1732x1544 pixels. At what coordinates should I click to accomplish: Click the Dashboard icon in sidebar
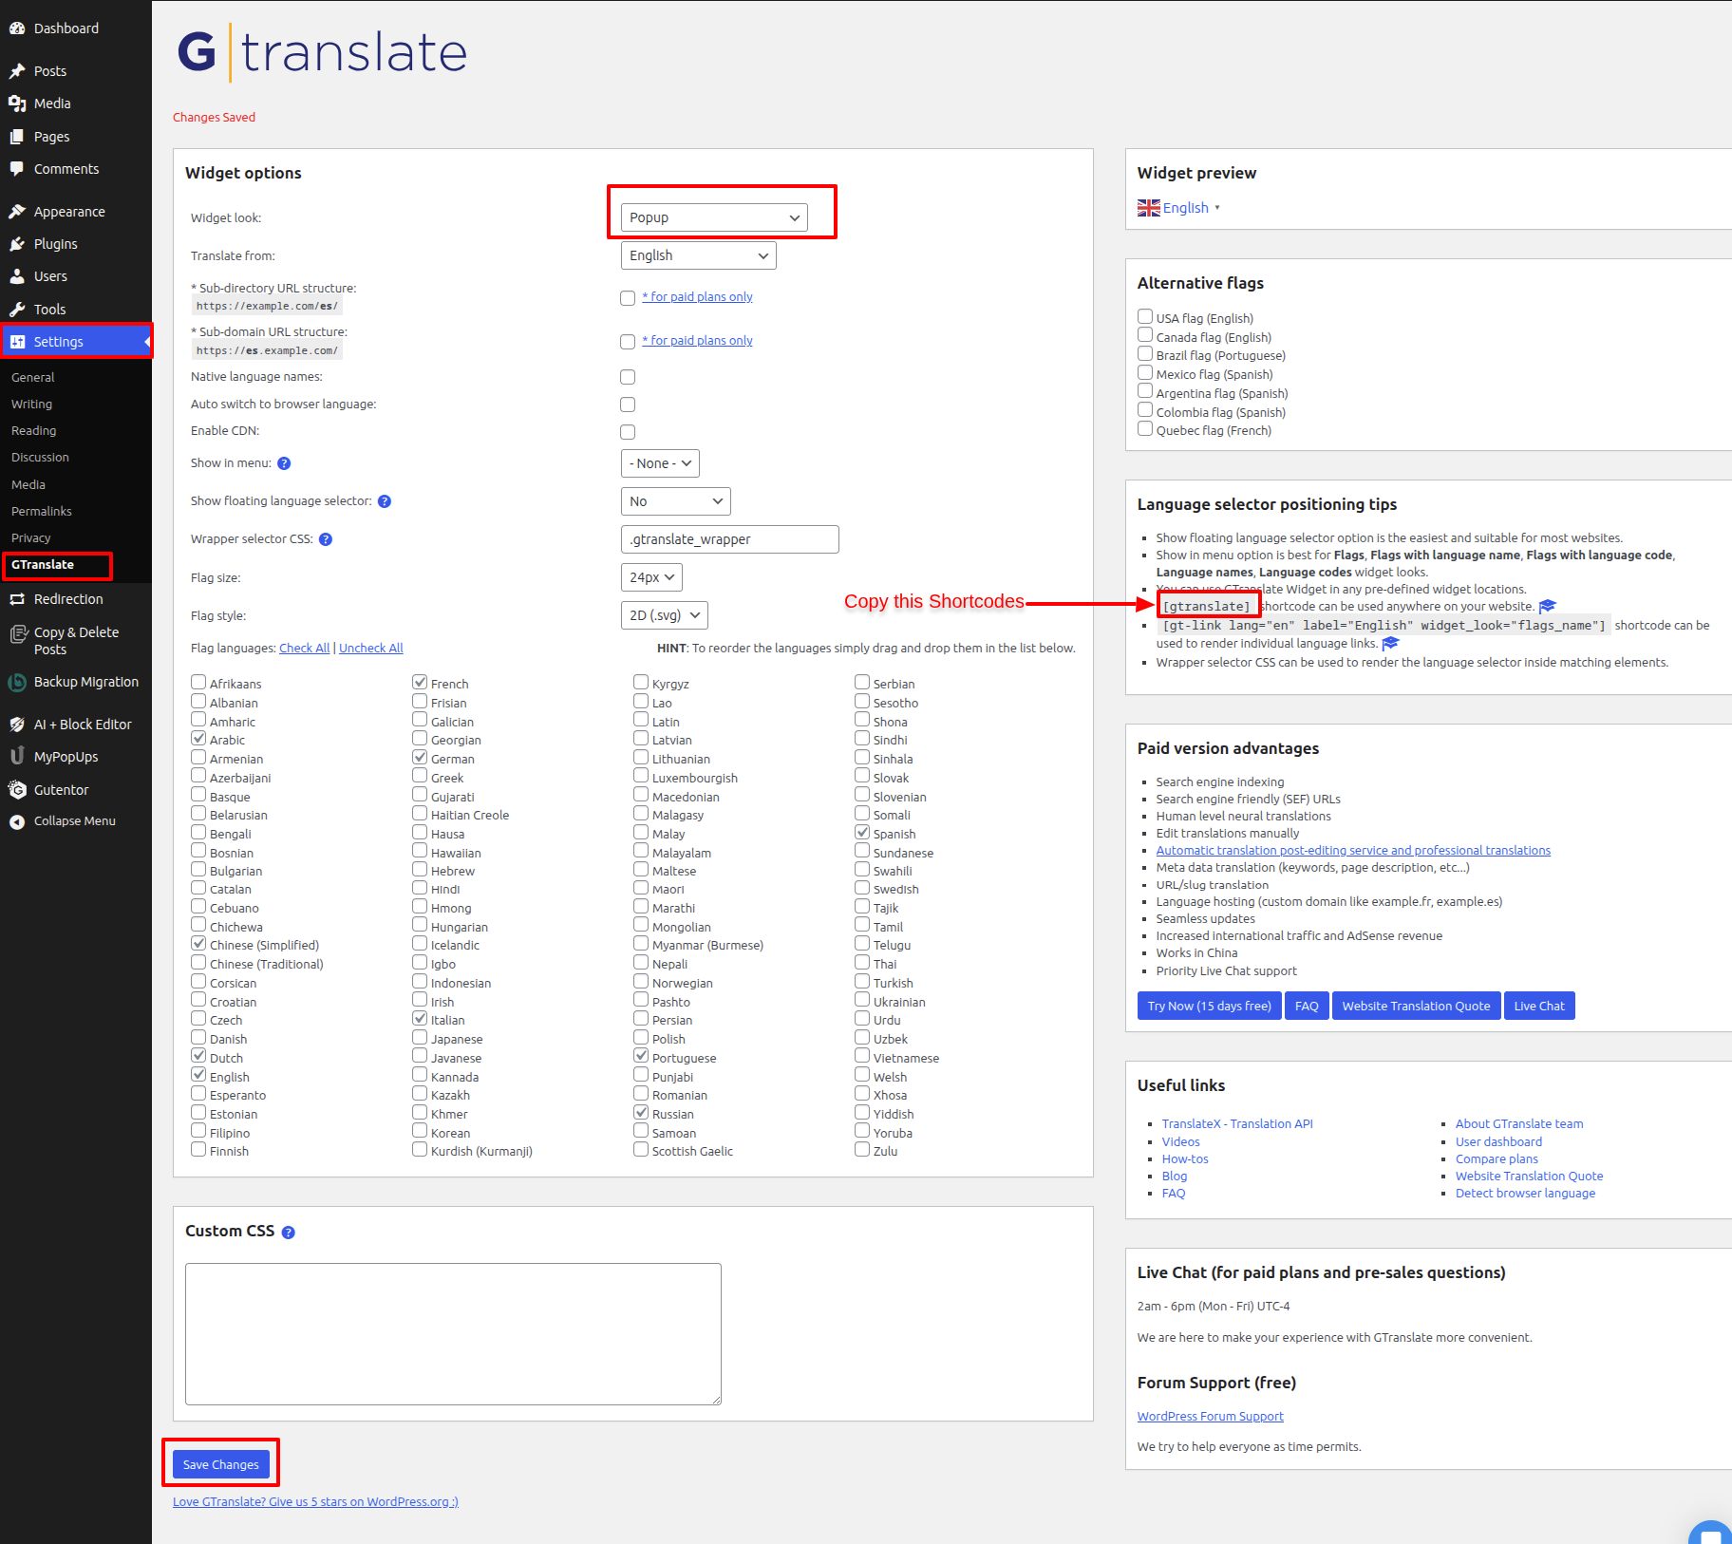coord(17,28)
